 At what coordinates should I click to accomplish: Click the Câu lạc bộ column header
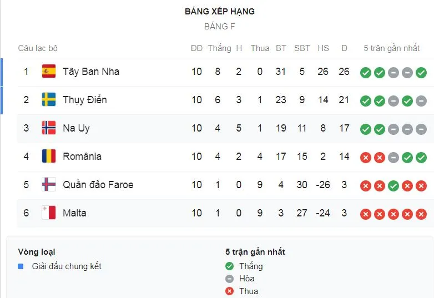[38, 48]
